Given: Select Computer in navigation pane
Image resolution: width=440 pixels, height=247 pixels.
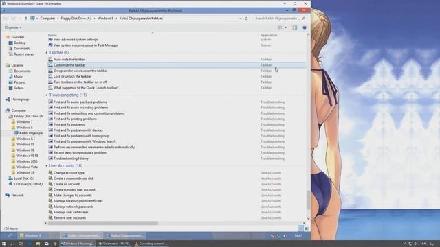Looking at the screenshot, I should [x=19, y=110].
